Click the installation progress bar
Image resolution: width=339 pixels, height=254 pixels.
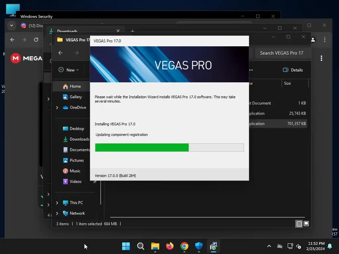(169, 148)
